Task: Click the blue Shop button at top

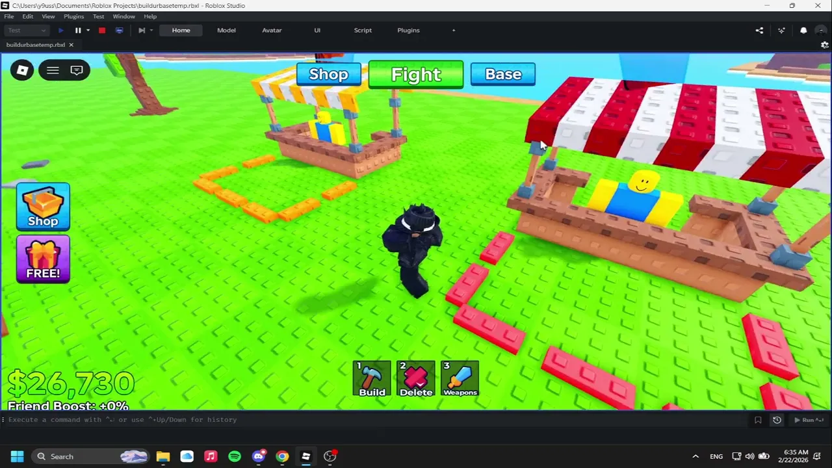Action: click(329, 74)
